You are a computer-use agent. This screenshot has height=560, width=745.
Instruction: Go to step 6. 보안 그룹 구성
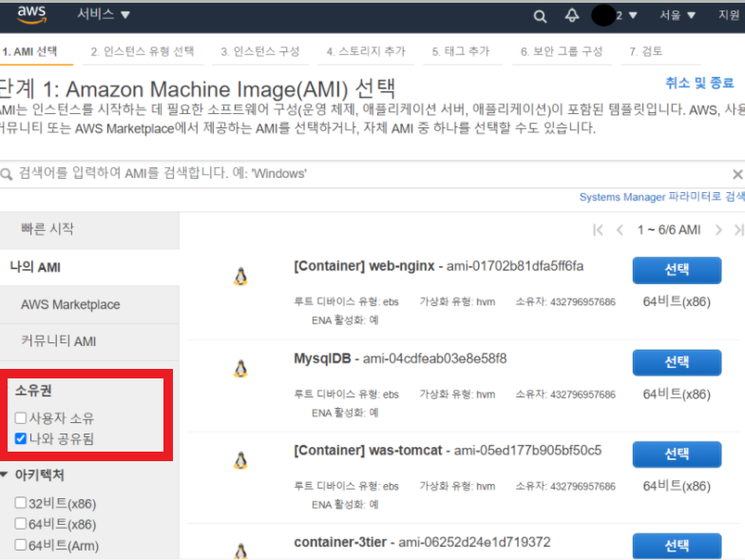tap(562, 51)
